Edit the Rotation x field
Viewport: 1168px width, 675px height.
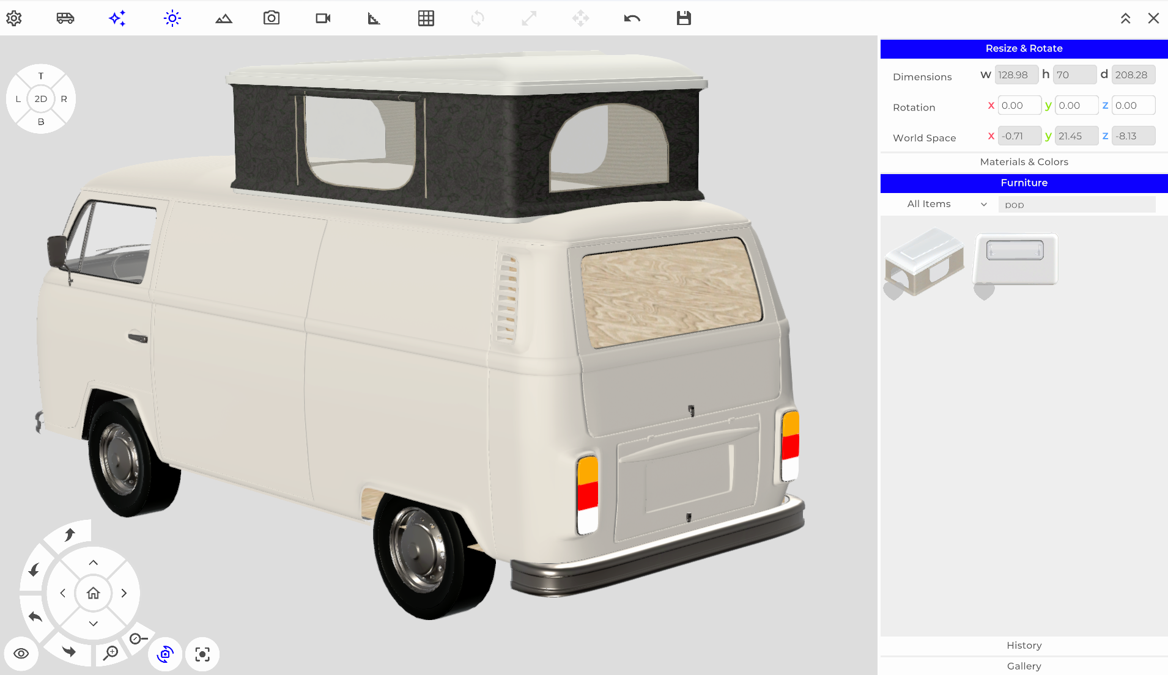[x=1019, y=106]
